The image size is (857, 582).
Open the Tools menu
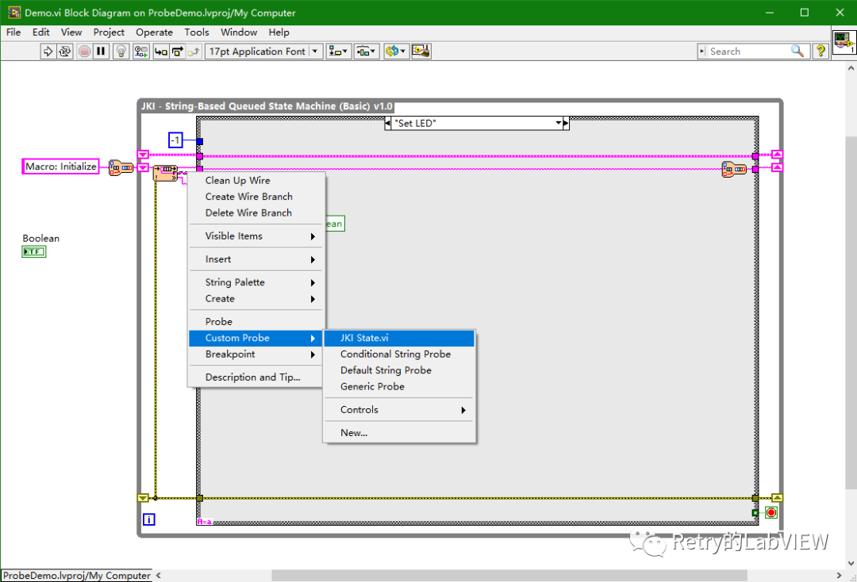click(197, 33)
